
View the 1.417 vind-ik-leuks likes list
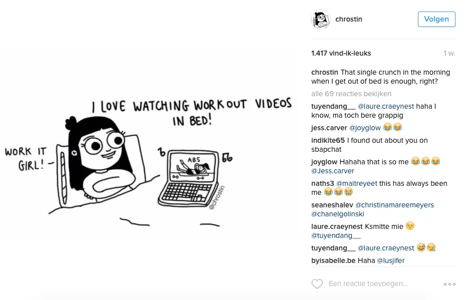coord(341,53)
